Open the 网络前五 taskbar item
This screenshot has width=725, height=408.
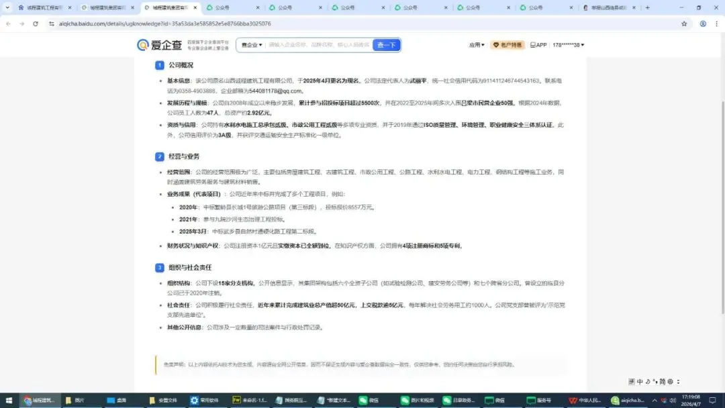291,400
